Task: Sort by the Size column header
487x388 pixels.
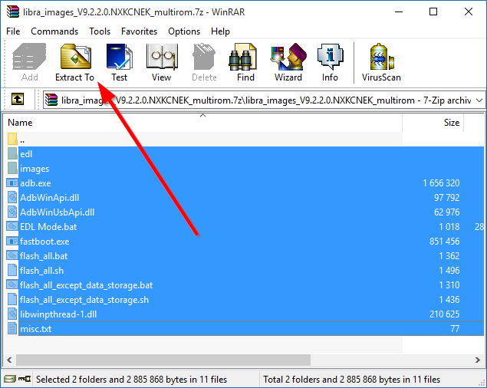Action: [x=433, y=123]
